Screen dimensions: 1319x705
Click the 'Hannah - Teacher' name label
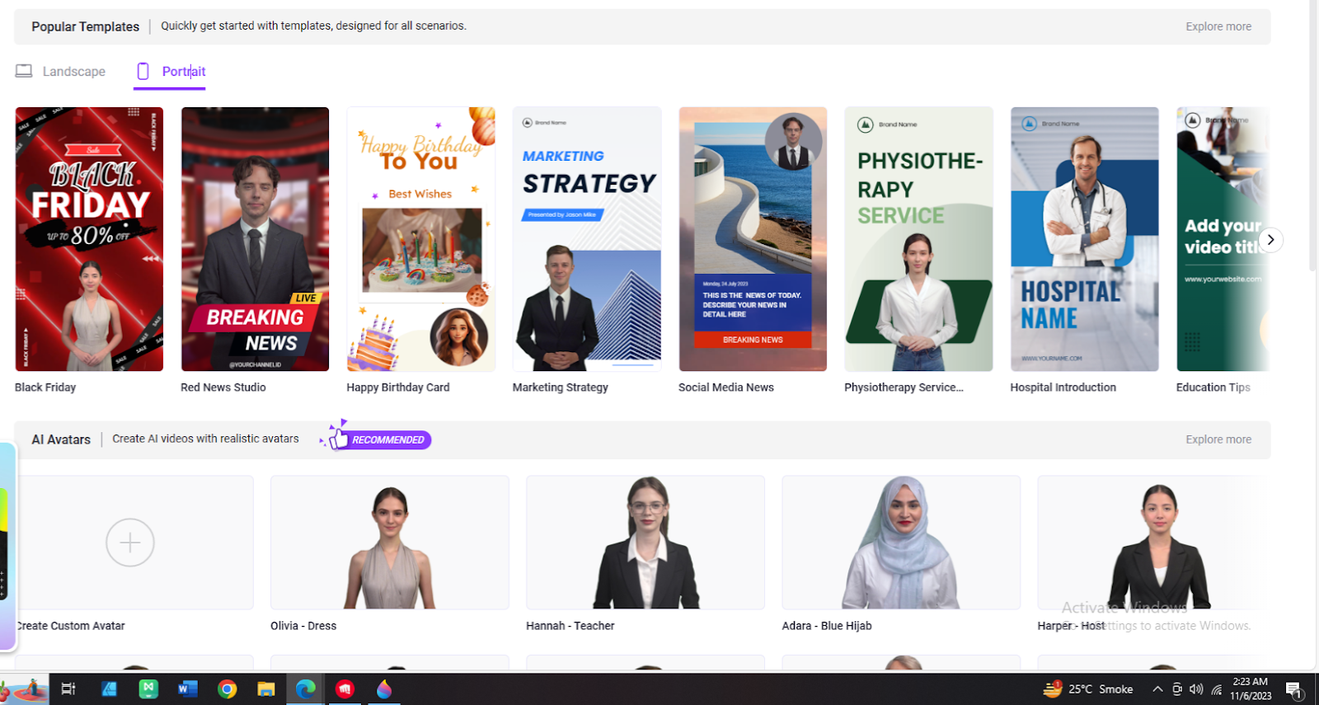click(570, 626)
